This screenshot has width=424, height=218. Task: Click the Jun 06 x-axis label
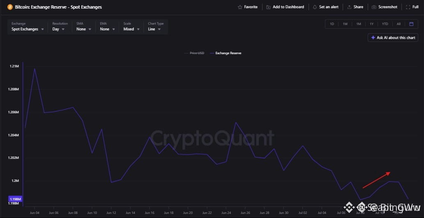pos(53,213)
